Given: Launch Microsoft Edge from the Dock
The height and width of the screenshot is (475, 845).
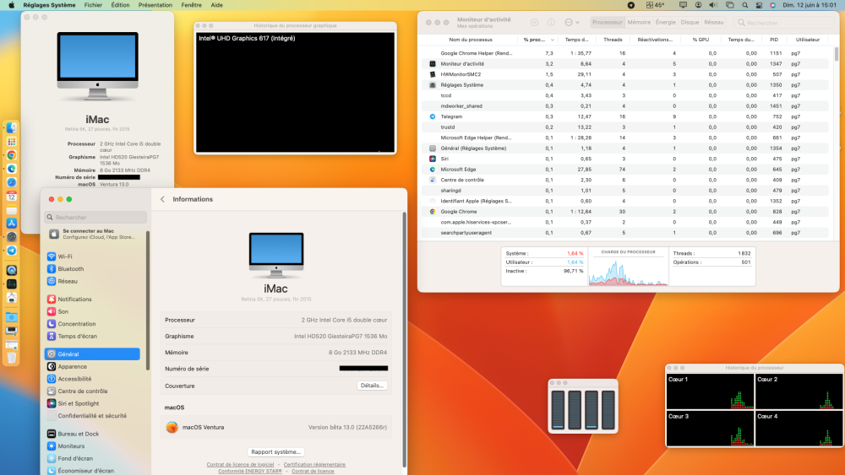Looking at the screenshot, I should coord(11,169).
